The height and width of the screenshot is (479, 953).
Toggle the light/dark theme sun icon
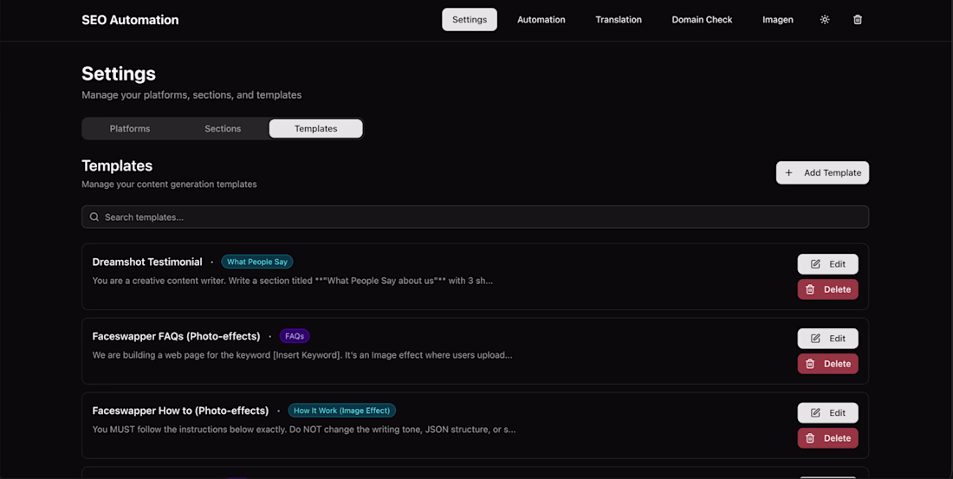coord(824,19)
